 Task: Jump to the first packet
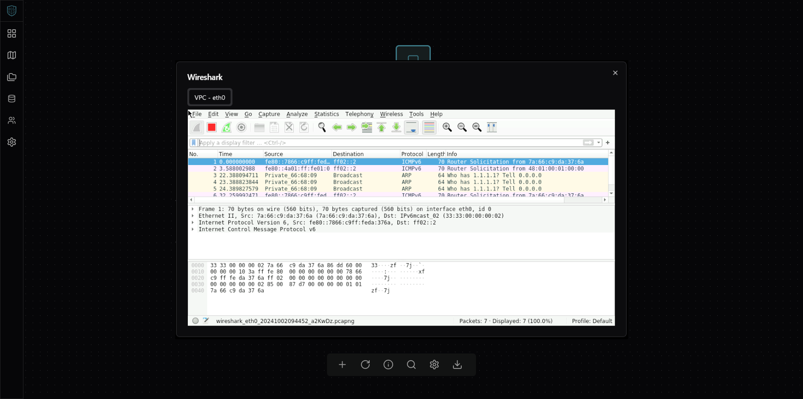pyautogui.click(x=381, y=127)
